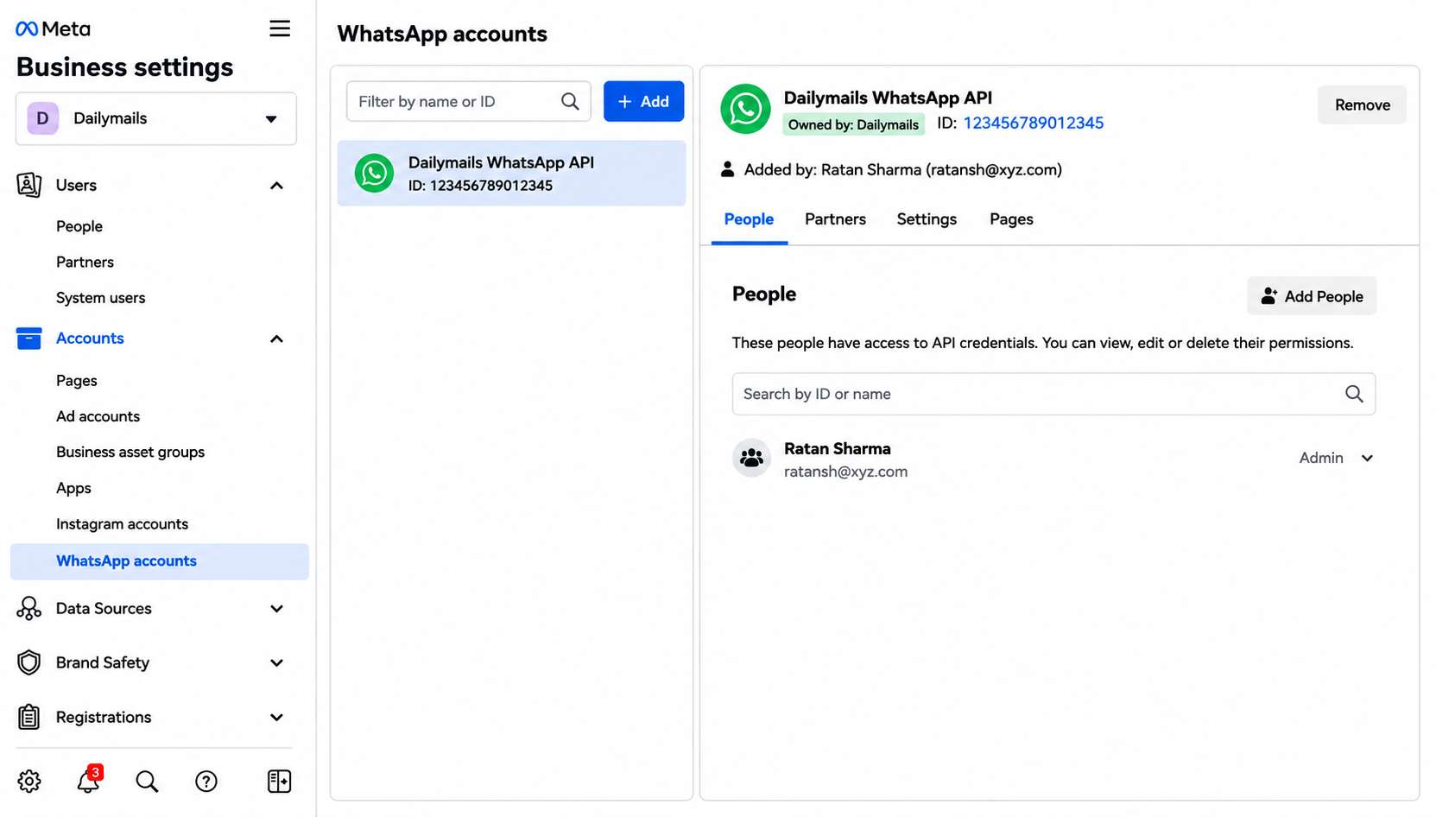Open Business asset groups in sidebar

(130, 452)
